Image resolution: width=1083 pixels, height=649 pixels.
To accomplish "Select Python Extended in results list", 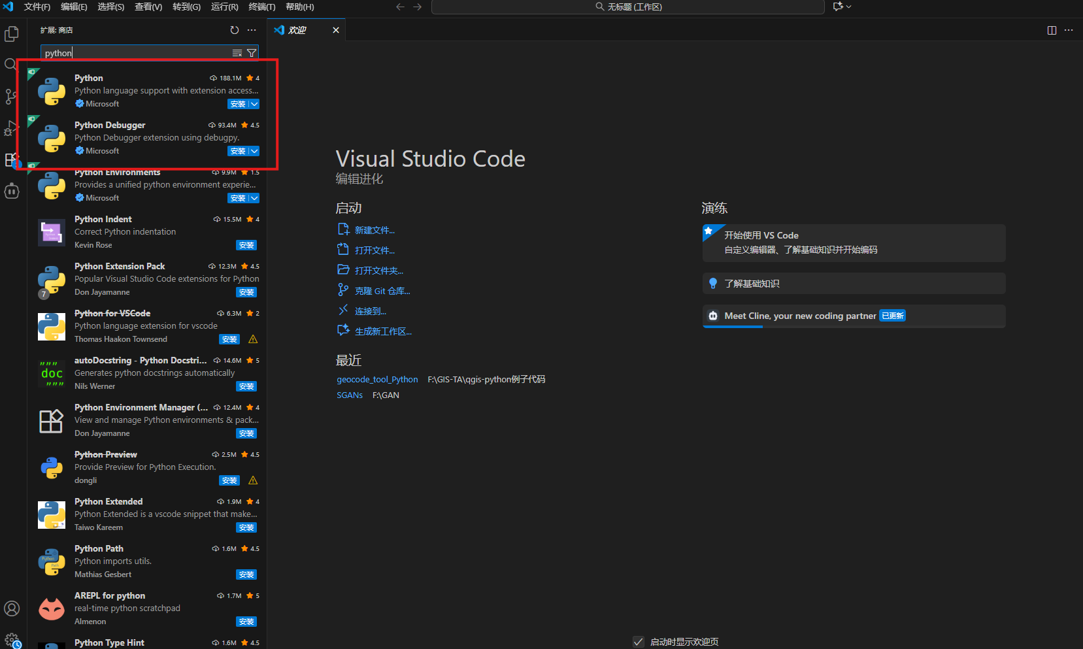I will 147,514.
